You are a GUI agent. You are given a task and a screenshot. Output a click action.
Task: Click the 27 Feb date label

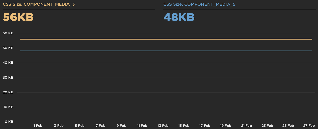[x=309, y=126]
